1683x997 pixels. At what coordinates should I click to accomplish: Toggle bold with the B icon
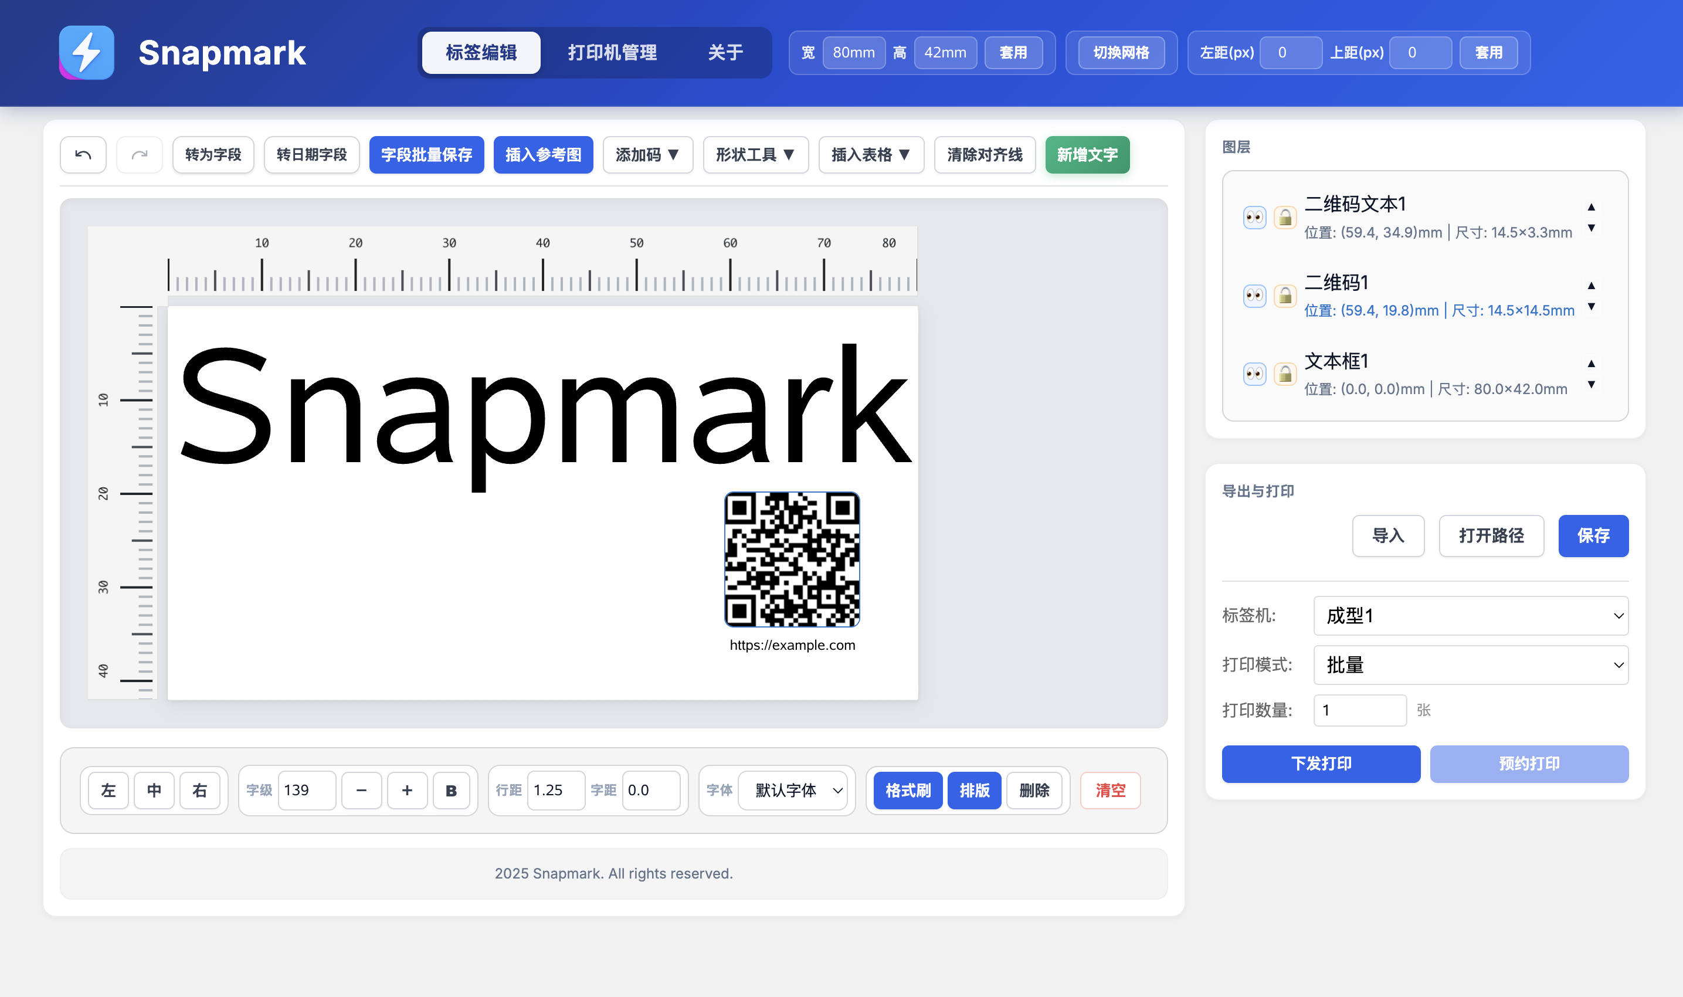coord(450,790)
